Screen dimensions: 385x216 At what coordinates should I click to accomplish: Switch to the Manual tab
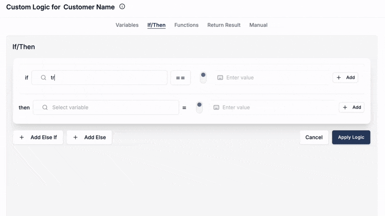[258, 25]
